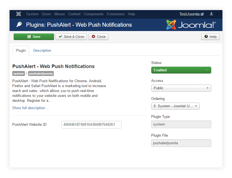Viewport: 232px width, 178px height.
Task: Click the dropdown caret beside user icon
Action: pos(217,14)
